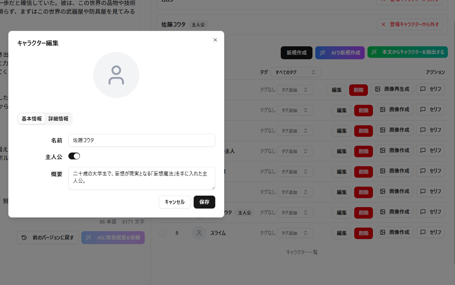455x285 pixels.
Task: Close the キャラクター編集 dialog with X icon
Action: pos(215,40)
